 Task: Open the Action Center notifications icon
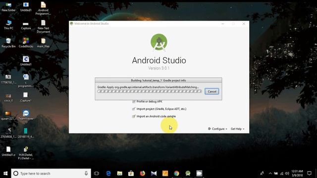click(309, 174)
